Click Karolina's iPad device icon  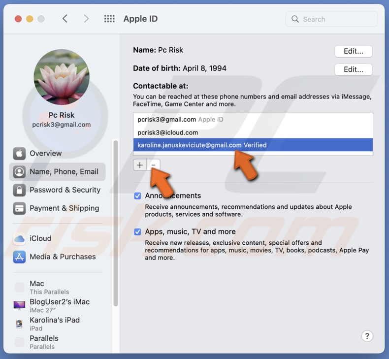(x=19, y=324)
